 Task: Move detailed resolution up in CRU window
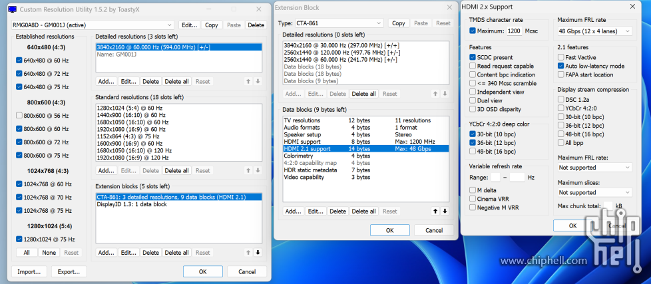click(x=248, y=82)
